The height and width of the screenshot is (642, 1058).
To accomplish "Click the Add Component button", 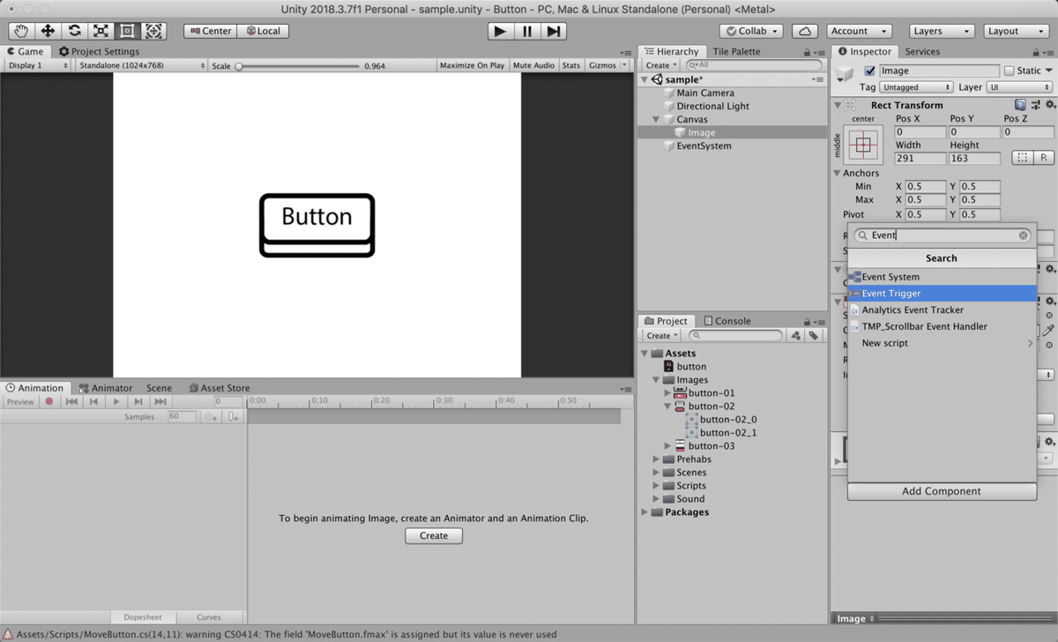I will 942,491.
